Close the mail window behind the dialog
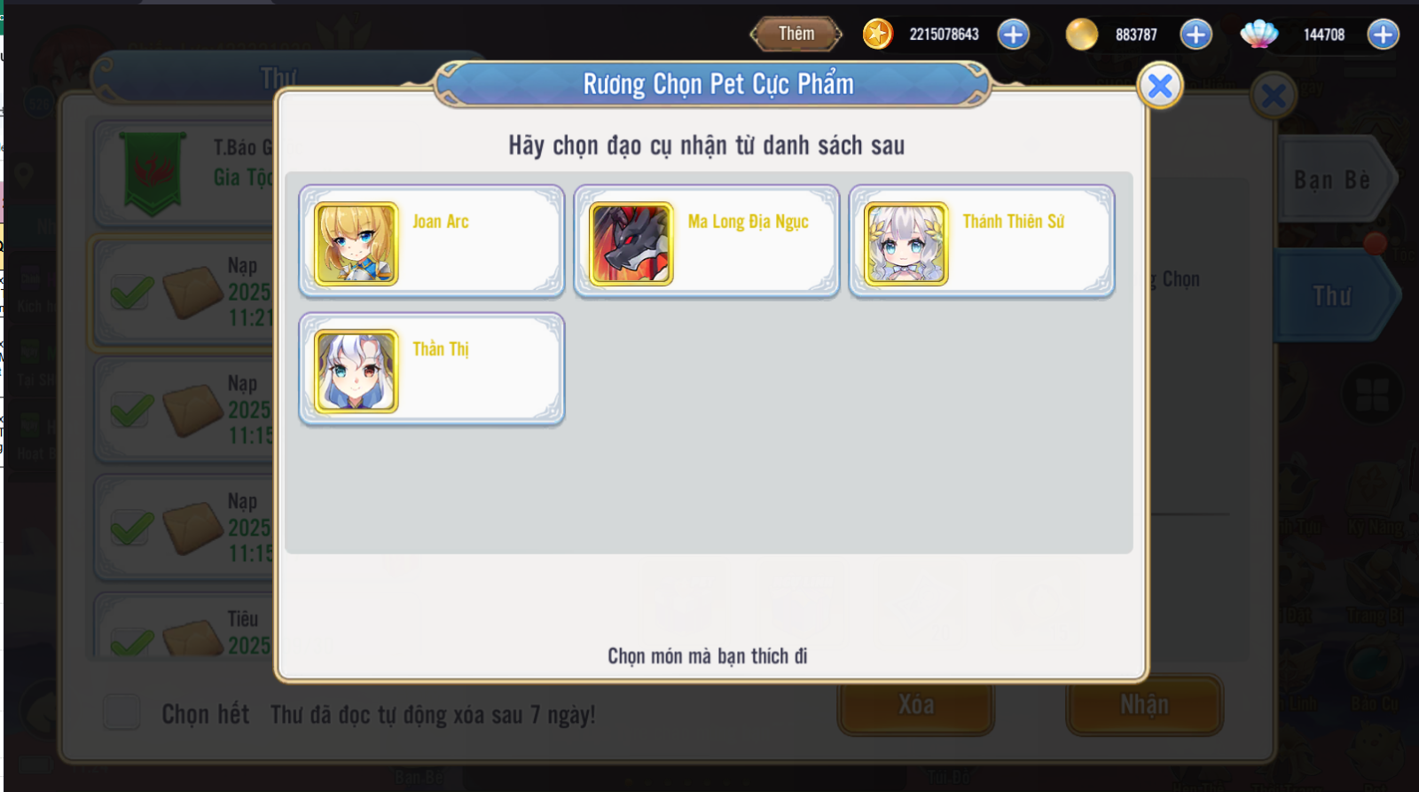1419x792 pixels. (x=1274, y=96)
